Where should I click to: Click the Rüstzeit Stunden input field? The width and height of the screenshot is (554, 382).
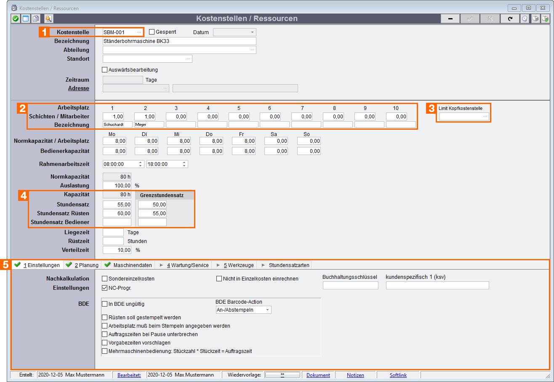pyautogui.click(x=113, y=241)
